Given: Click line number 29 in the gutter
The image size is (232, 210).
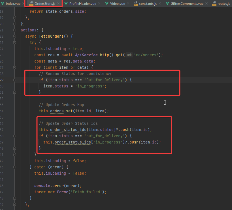Looking at the screenshot, I should tap(2, 80).
